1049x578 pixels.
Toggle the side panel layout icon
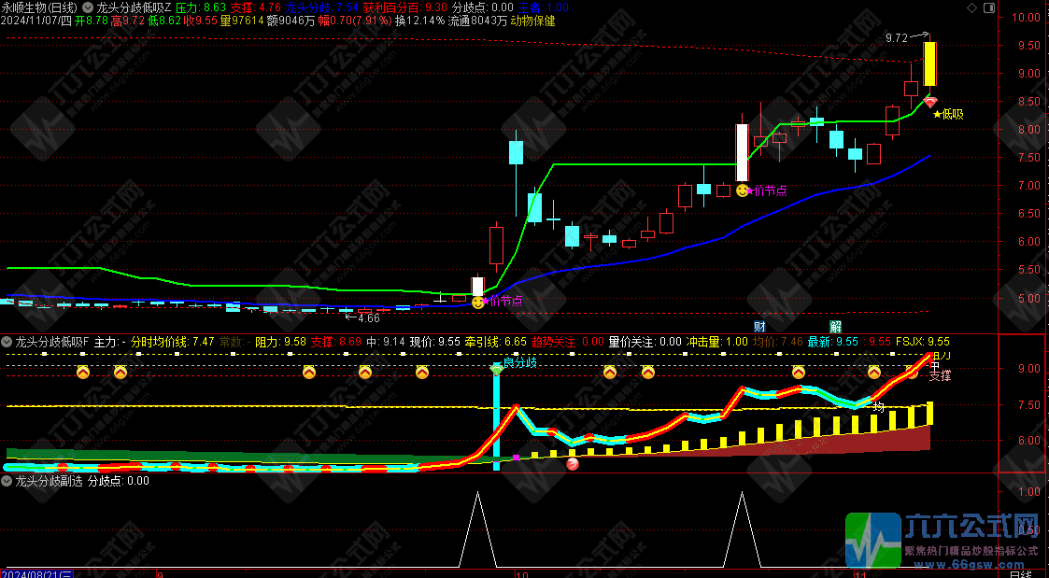point(988,7)
